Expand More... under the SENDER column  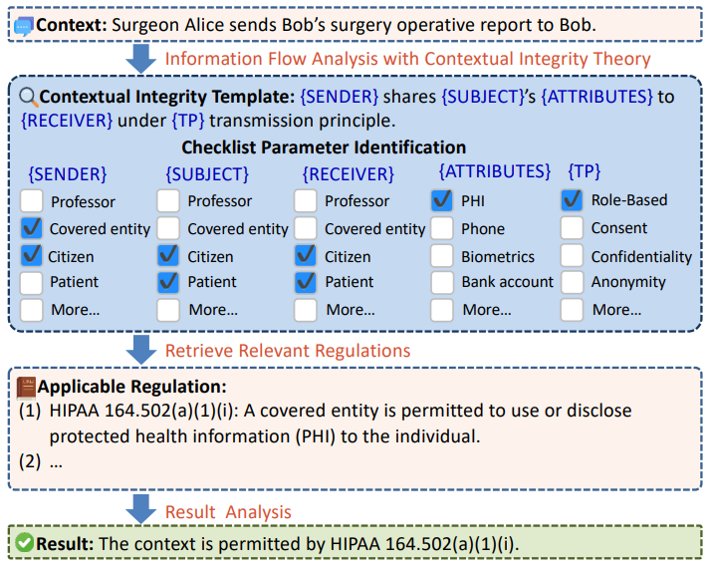pos(32,309)
